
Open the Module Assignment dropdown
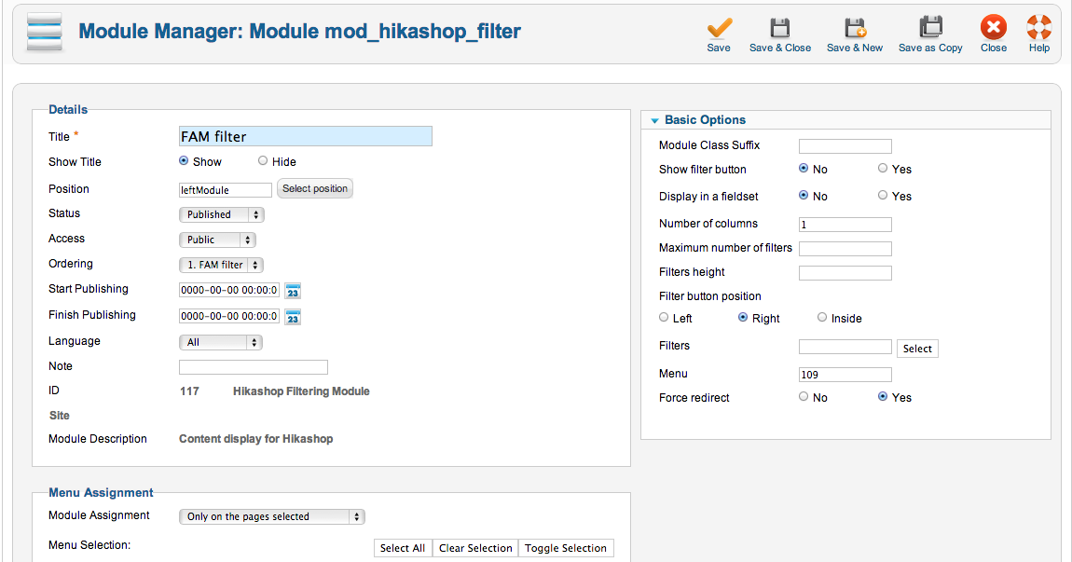pos(271,516)
